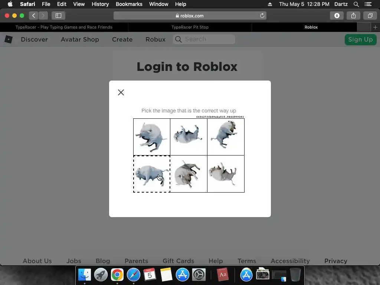Open Launchpad rocket in the Dock
The width and height of the screenshot is (380, 285).
[101, 275]
